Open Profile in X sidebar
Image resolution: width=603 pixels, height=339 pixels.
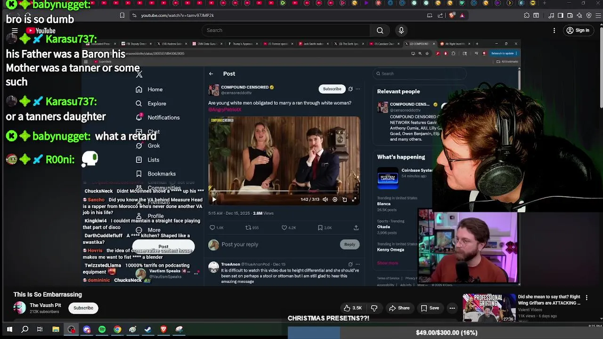(150, 216)
